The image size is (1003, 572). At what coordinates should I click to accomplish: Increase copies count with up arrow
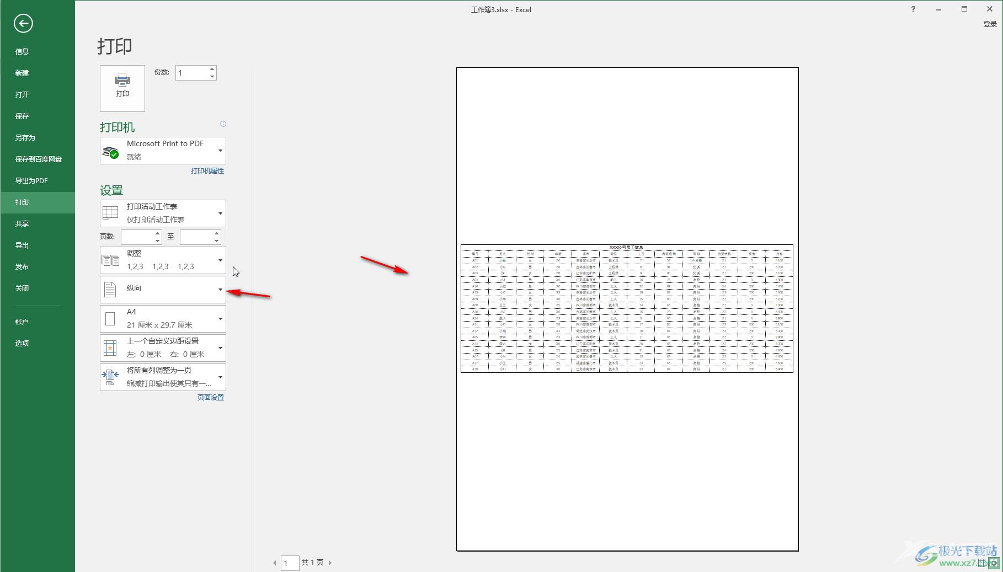(x=212, y=70)
